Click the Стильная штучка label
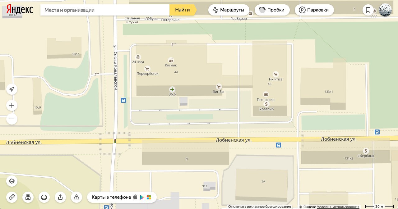398x209 pixels. tap(132, 20)
